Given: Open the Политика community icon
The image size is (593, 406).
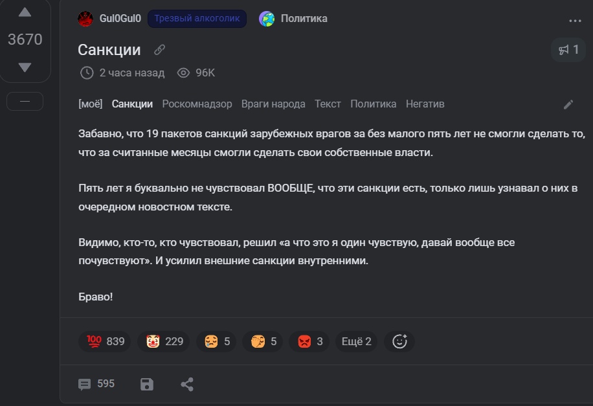Looking at the screenshot, I should coord(267,19).
